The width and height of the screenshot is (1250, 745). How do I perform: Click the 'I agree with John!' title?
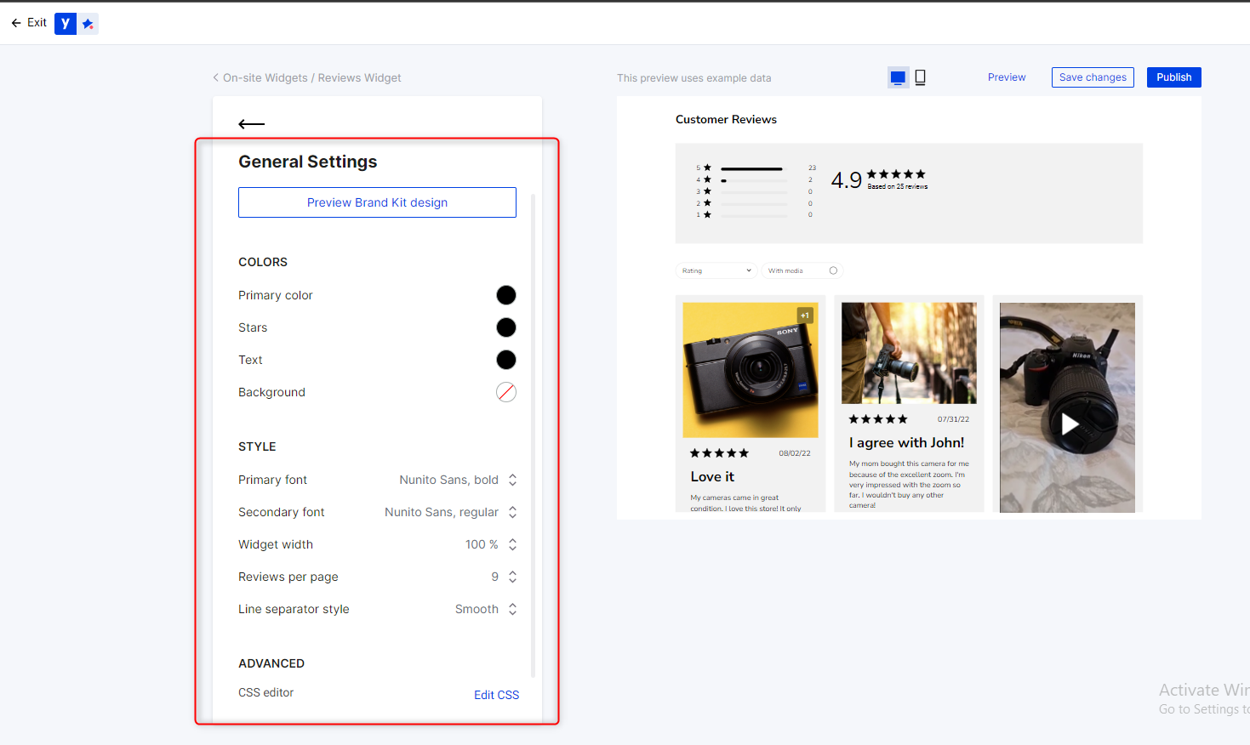tap(906, 443)
